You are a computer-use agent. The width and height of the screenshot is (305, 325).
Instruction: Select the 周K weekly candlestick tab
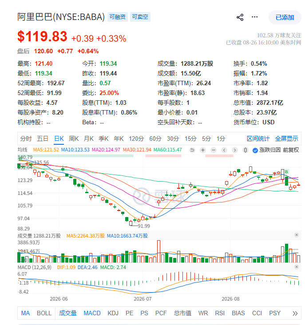coord(74,139)
